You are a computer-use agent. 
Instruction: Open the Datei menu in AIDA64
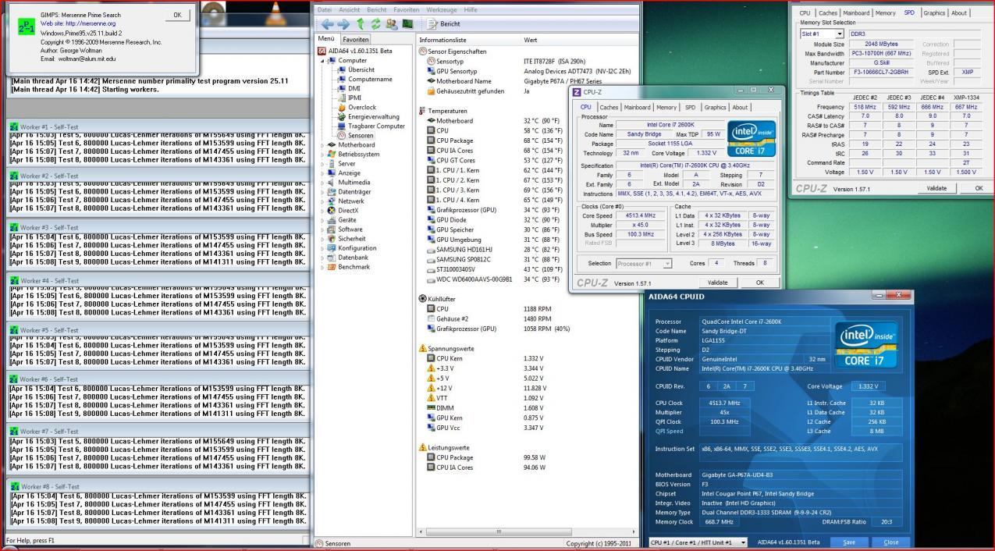325,9
